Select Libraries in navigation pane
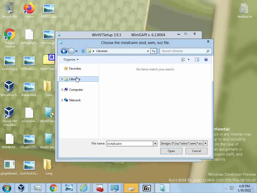The image size is (257, 193). [79, 79]
